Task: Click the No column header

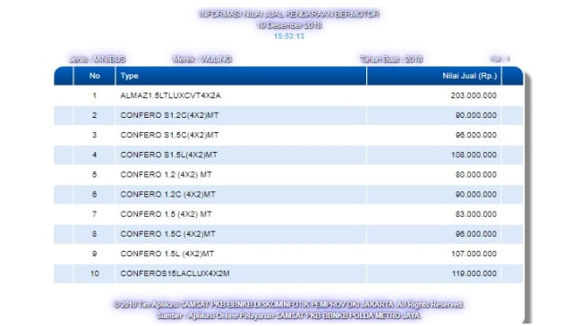Action: (x=95, y=76)
